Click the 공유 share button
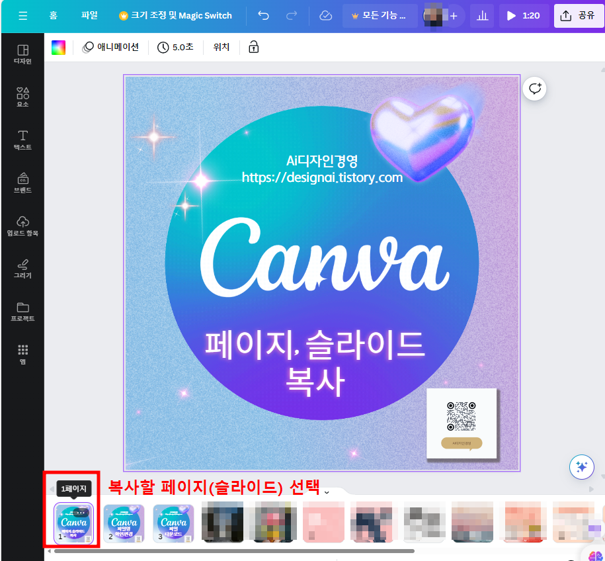The image size is (605, 561). click(x=578, y=16)
